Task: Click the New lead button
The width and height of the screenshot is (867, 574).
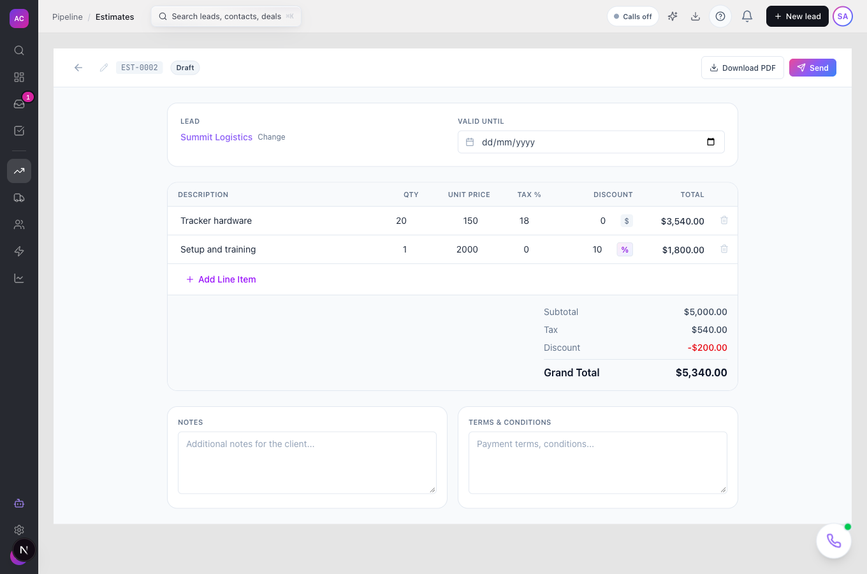Action: pos(798,17)
